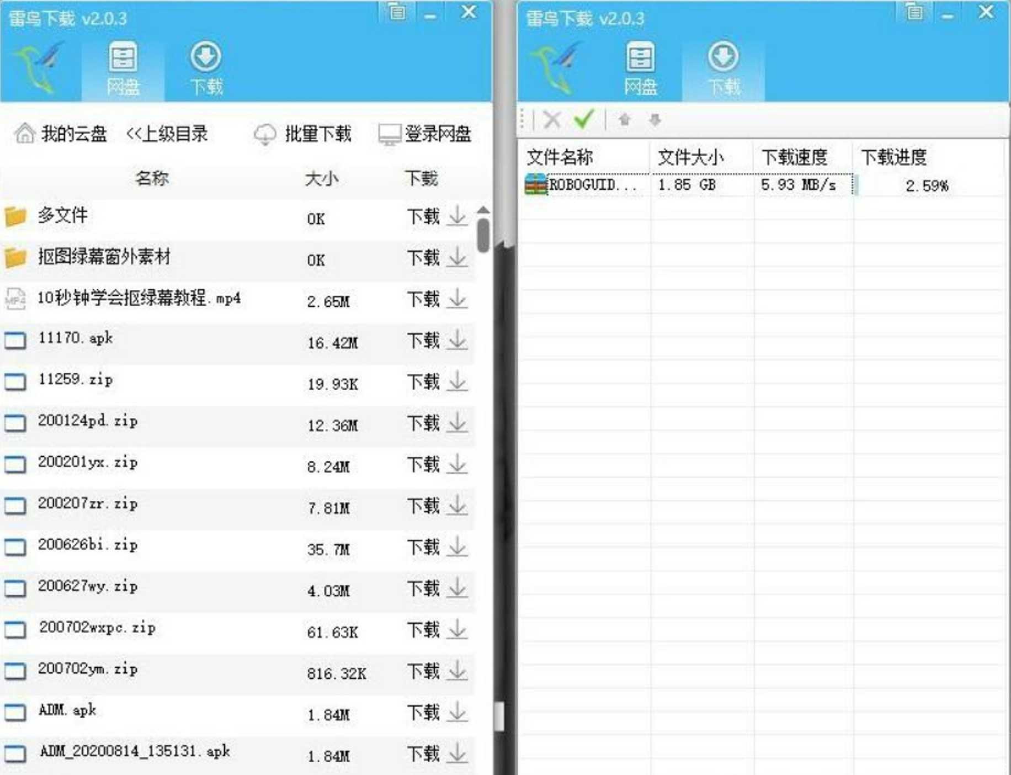Click the bird logo in right window
Viewport: 1011px width, 775px height.
[557, 67]
